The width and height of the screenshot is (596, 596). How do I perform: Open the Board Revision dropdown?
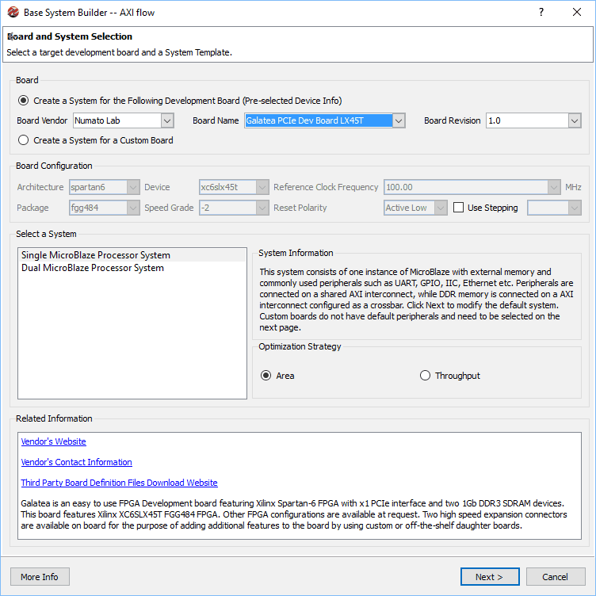[574, 120]
